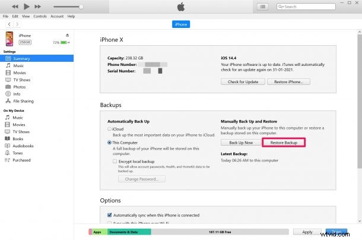Click the play button

27,7
